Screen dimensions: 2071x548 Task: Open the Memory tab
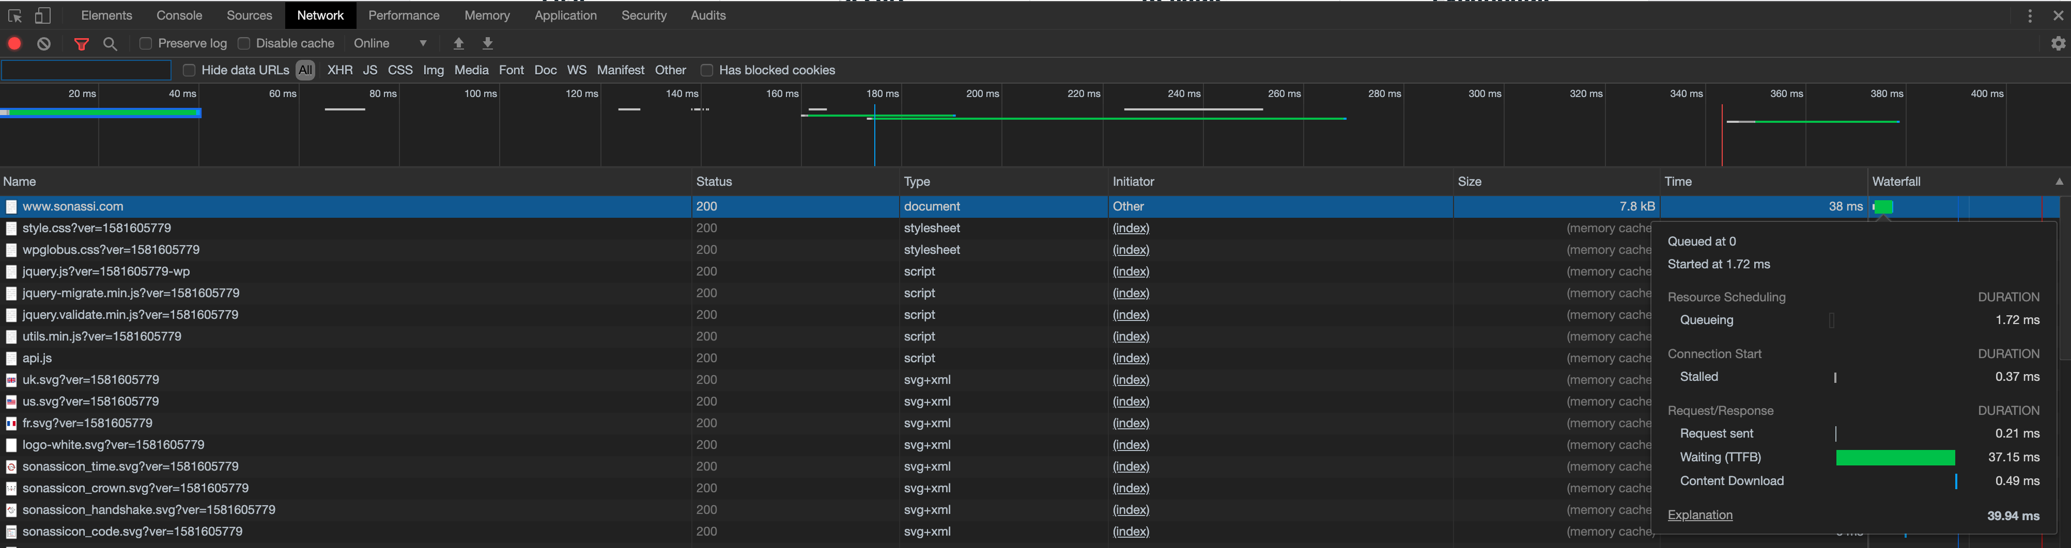pyautogui.click(x=487, y=15)
